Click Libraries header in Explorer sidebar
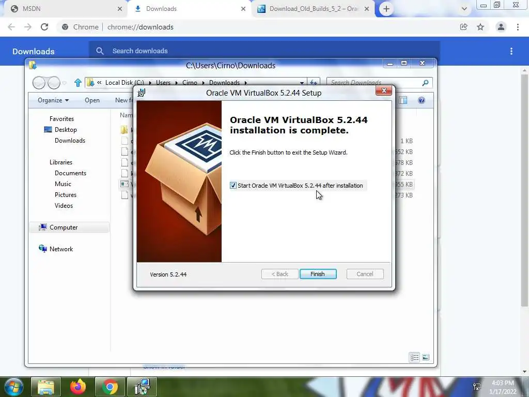Screen dimensions: 529x397 click(61, 162)
